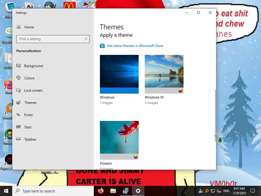
Task: Select the Recycle Bin icon on the desktop
Action: [7, 36]
